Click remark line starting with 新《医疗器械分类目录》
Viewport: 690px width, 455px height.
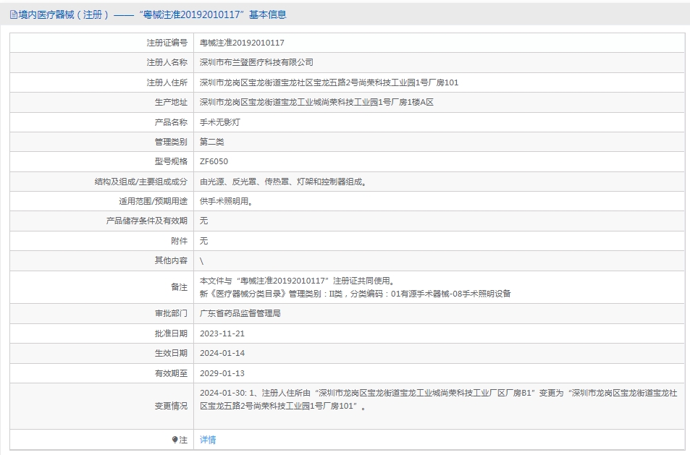[x=355, y=294]
